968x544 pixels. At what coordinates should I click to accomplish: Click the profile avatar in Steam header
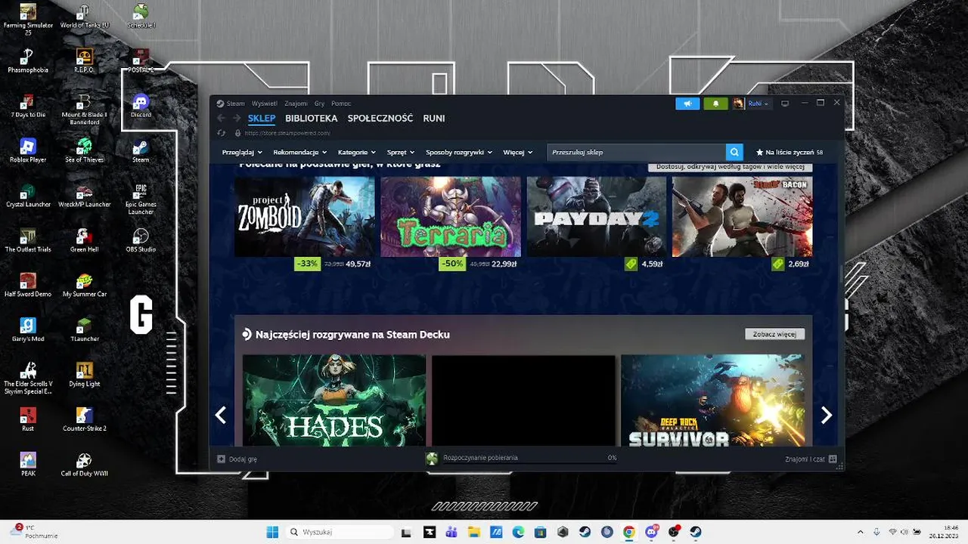click(739, 104)
